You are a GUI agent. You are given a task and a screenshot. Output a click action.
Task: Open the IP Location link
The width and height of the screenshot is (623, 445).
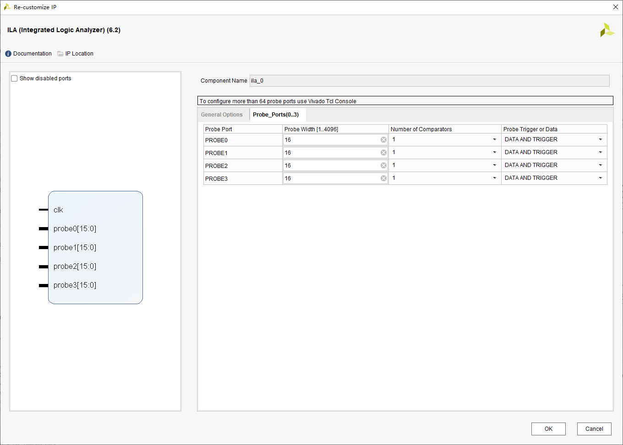pyautogui.click(x=79, y=54)
